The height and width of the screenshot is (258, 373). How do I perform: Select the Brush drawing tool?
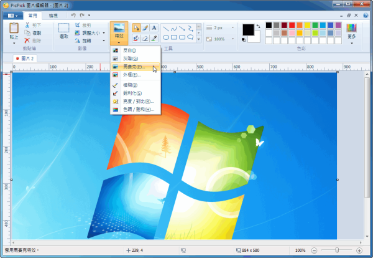[x=145, y=28]
